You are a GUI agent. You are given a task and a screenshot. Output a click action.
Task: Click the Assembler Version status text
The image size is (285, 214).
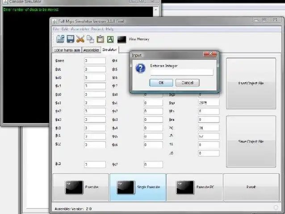pos(73,209)
